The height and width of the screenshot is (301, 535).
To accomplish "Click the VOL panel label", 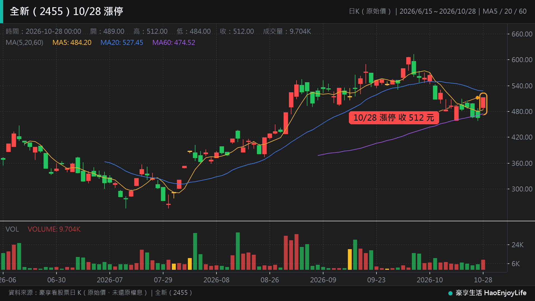I will coord(12,229).
